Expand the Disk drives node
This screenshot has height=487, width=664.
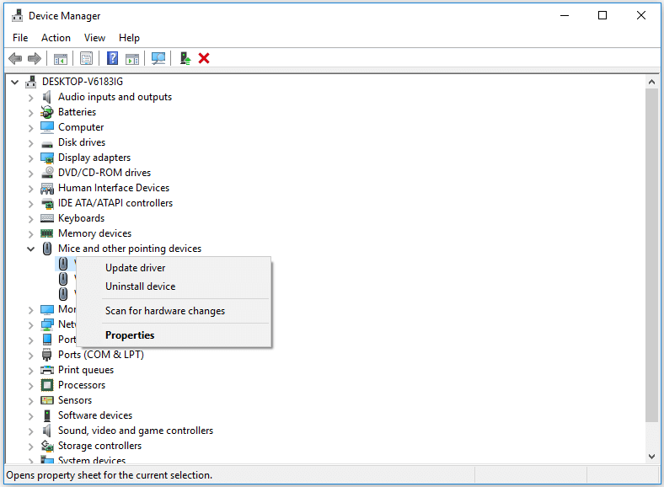pos(30,143)
